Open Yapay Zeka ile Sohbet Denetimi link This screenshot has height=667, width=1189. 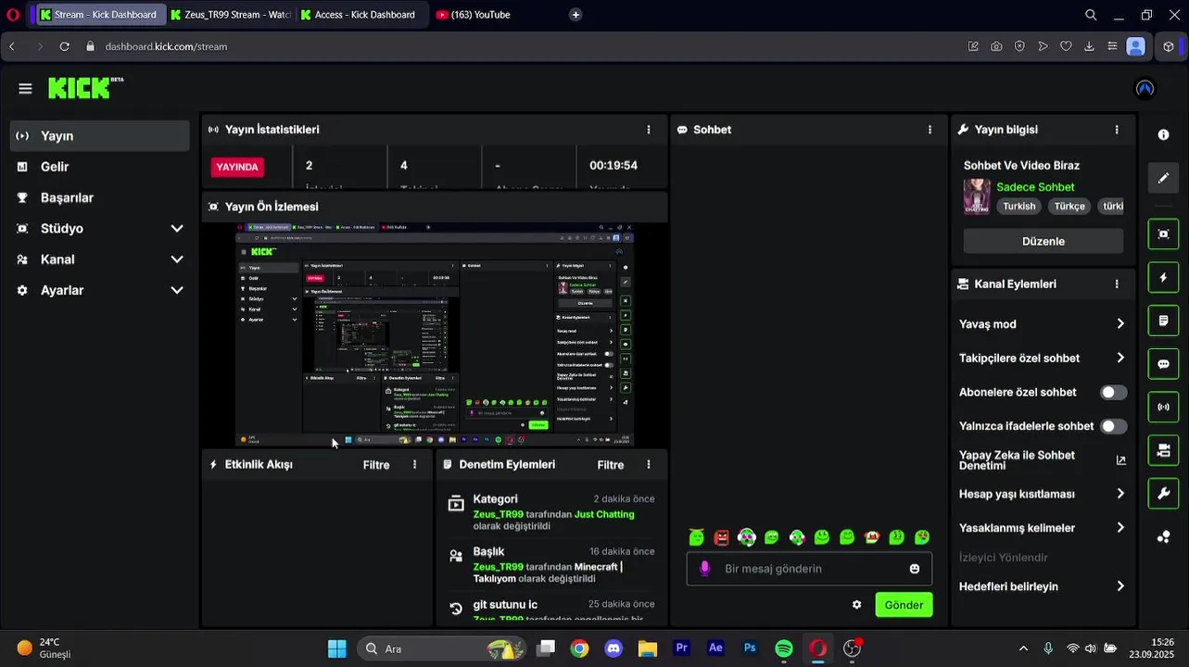(1043, 460)
